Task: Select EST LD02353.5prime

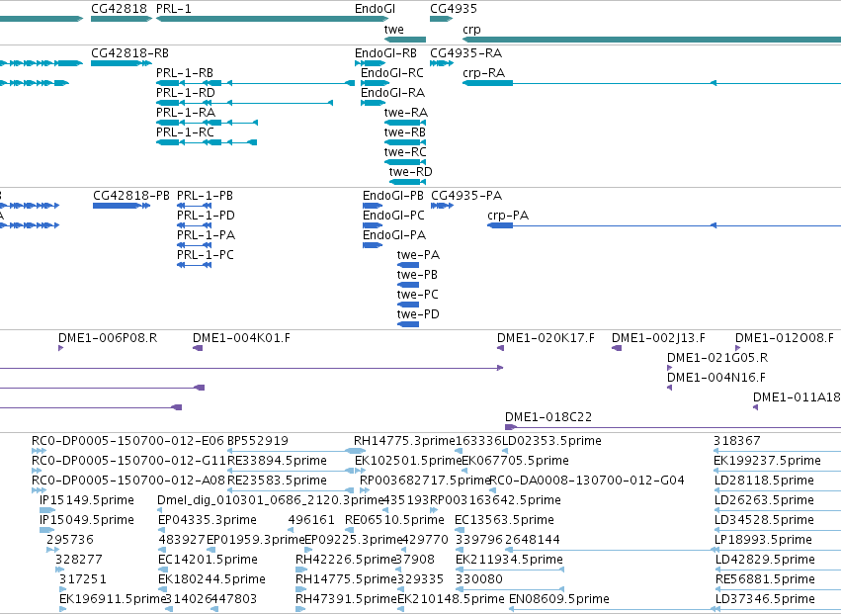Action: (505, 451)
